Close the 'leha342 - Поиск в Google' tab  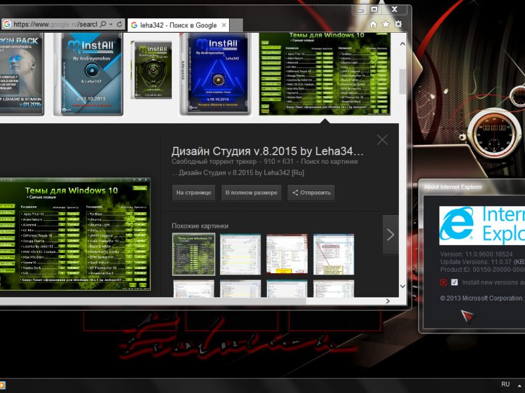[224, 25]
